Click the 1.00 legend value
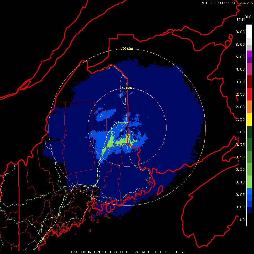Viewport: 254px width, 254px height. coord(240,132)
